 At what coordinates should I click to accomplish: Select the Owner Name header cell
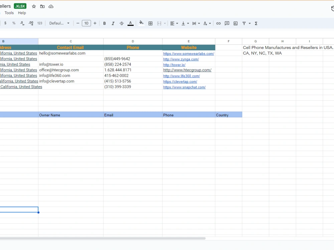(x=71, y=115)
